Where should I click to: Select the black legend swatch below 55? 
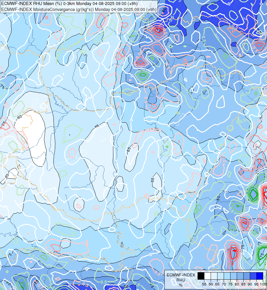point(201,276)
